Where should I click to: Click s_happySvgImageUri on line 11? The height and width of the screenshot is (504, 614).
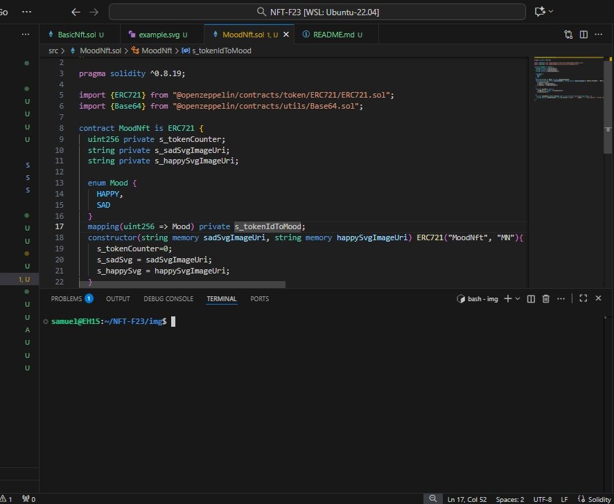[194, 161]
